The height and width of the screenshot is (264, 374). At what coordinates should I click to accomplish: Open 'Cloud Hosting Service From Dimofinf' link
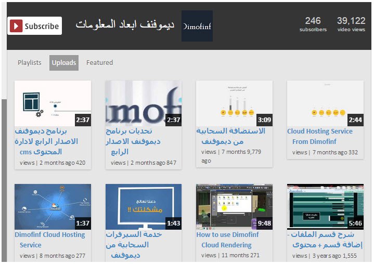tap(320, 136)
